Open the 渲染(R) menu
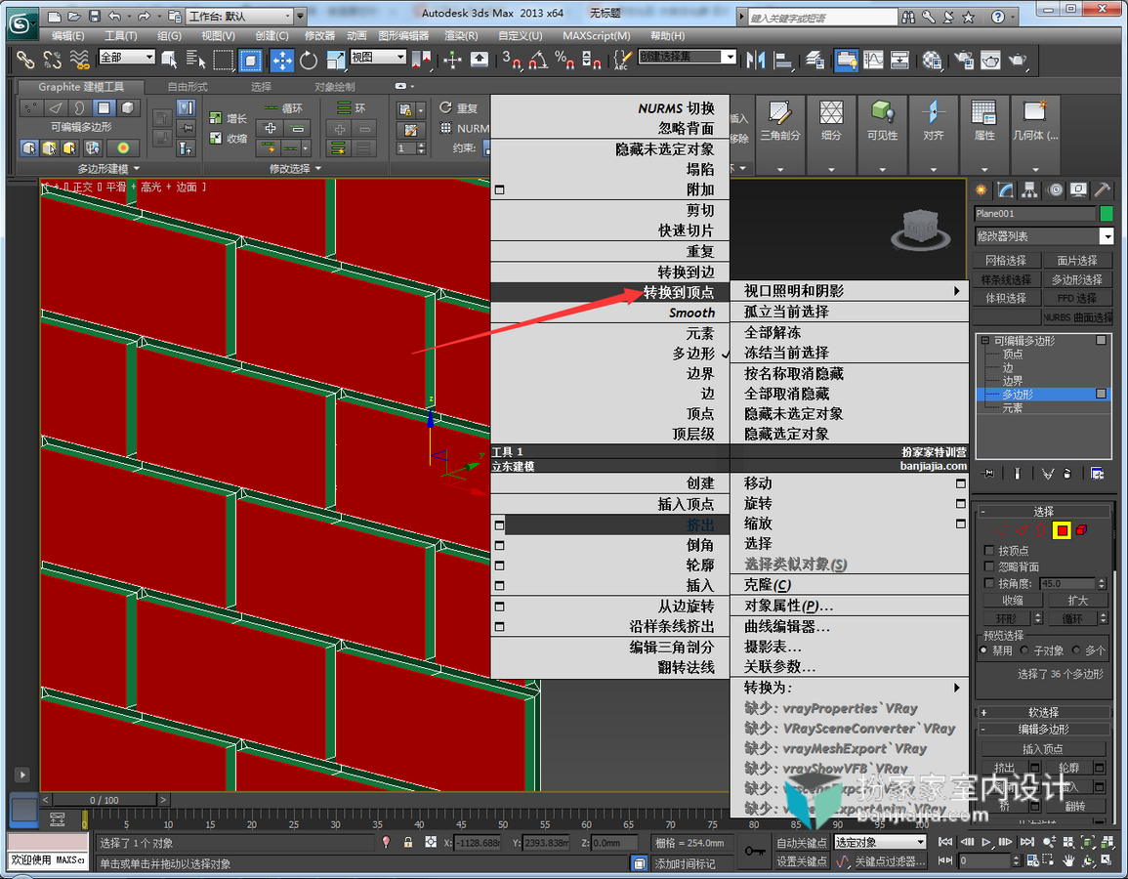The height and width of the screenshot is (879, 1128). point(461,35)
